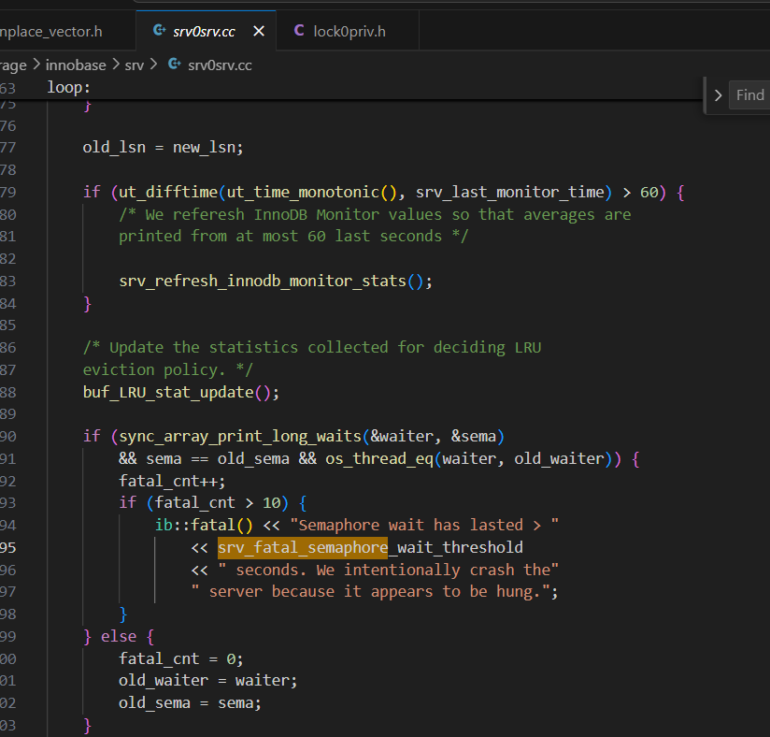Click the C++ file icon on srv0srv.cc tab

pos(158,31)
